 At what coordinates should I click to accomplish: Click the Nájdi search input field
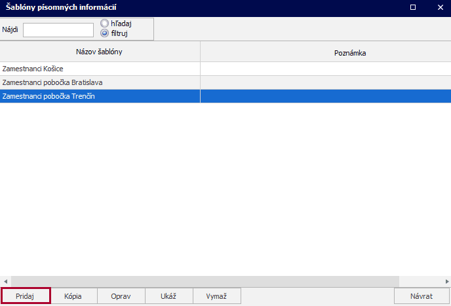pos(58,30)
